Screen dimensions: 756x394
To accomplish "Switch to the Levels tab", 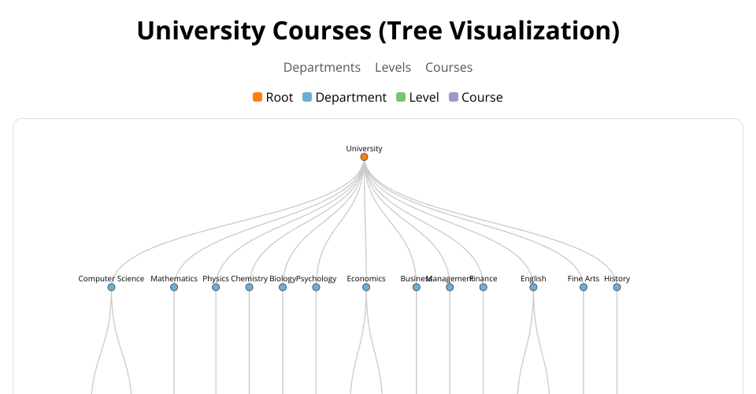I will [393, 68].
